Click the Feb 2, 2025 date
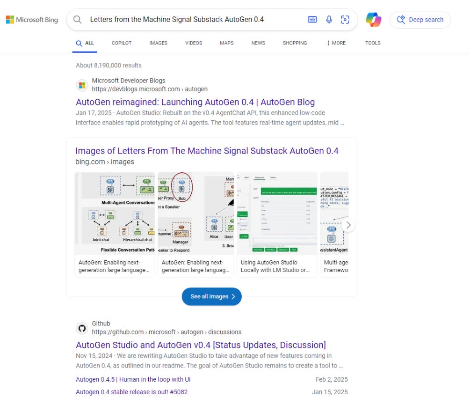 (332, 379)
